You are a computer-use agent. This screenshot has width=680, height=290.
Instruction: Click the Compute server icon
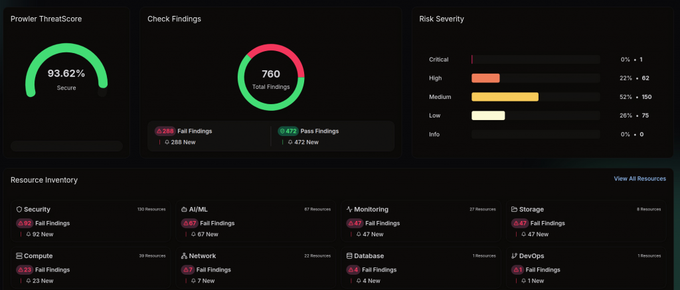pos(19,255)
